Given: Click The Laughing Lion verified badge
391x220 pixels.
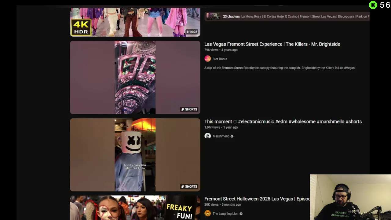Looking at the screenshot, I should click(x=241, y=214).
